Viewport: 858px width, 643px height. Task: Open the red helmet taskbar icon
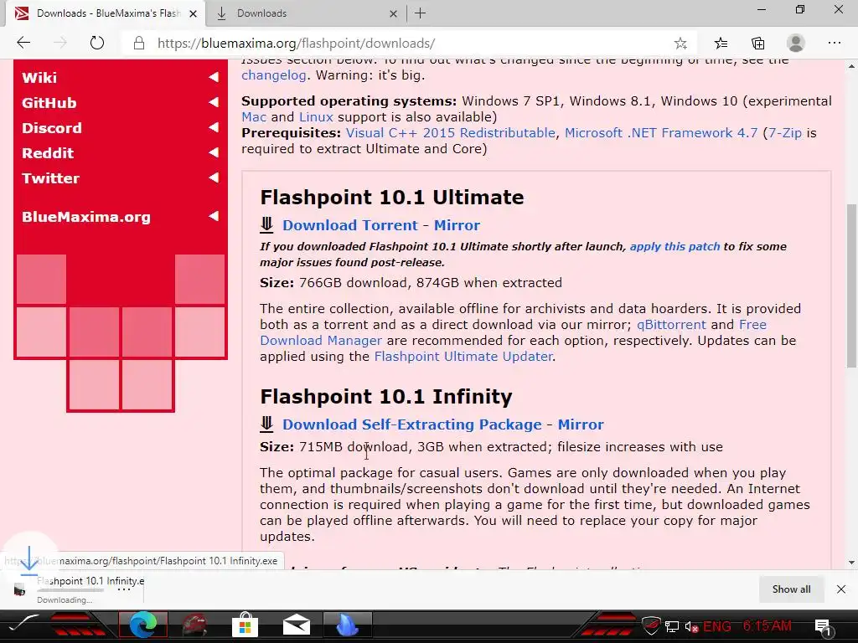point(194,625)
